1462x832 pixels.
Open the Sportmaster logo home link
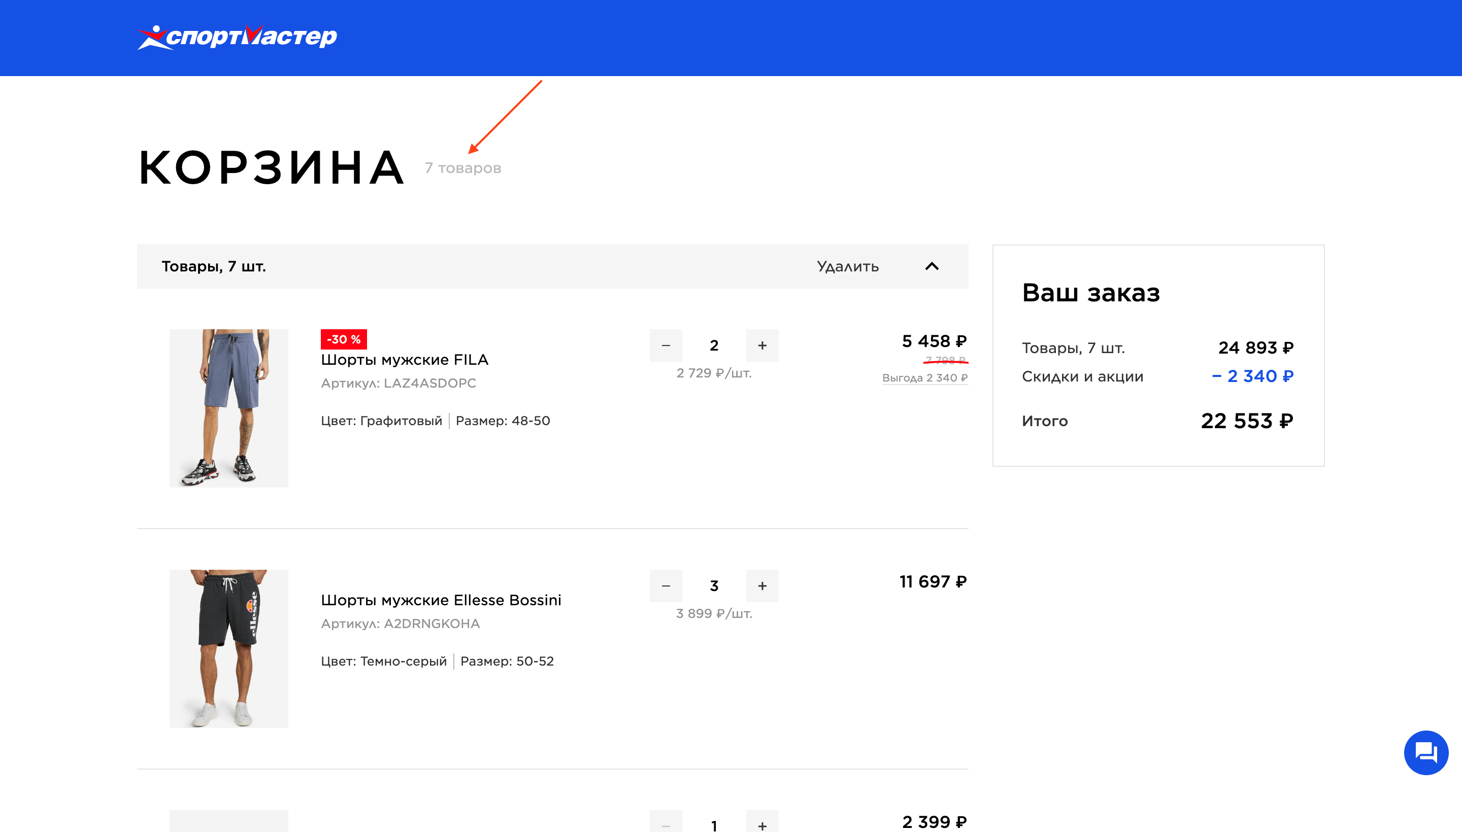(237, 37)
